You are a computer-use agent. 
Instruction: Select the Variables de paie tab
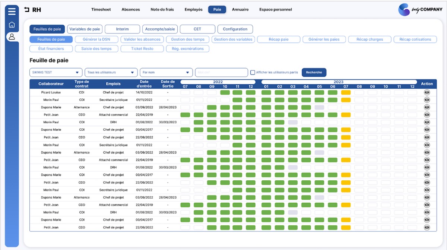pyautogui.click(x=85, y=29)
